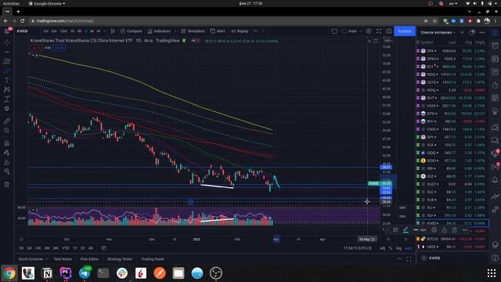Click the blue Publish button
Screen dimensions: 501x282
pyautogui.click(x=405, y=31)
